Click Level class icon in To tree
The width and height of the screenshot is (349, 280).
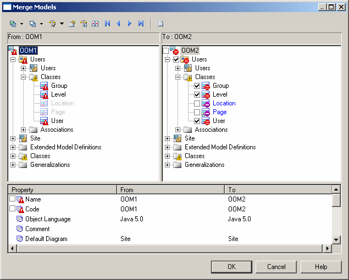206,94
